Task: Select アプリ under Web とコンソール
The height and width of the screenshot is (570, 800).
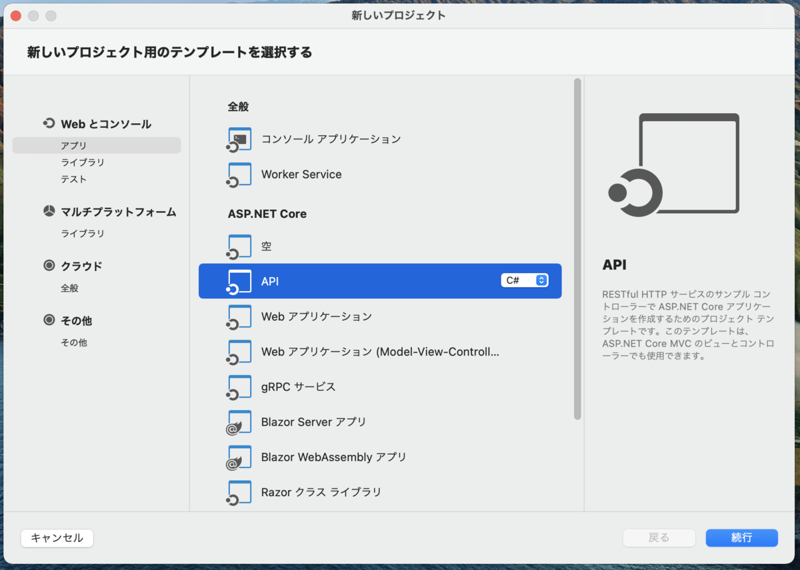Action: 96,145
